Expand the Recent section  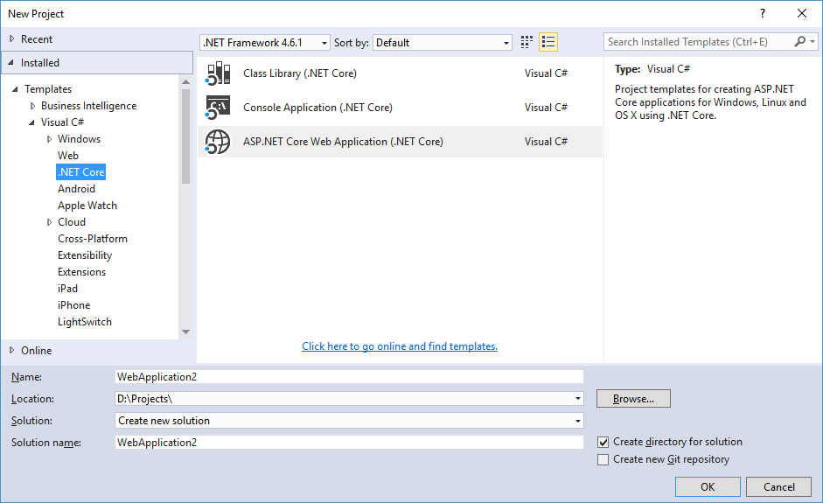tap(12, 38)
